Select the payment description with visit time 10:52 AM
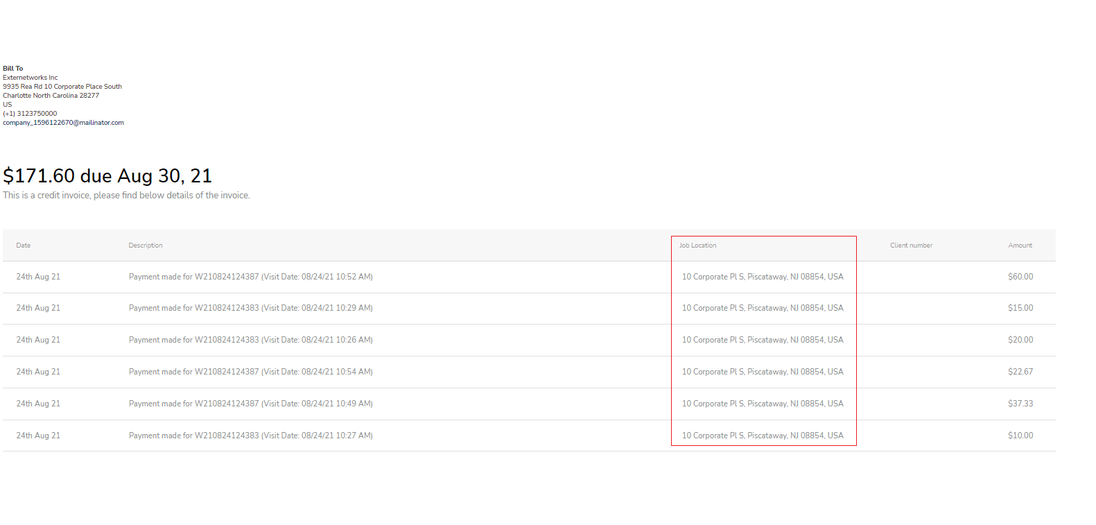Screen dimensions: 1096x525 click(x=251, y=277)
